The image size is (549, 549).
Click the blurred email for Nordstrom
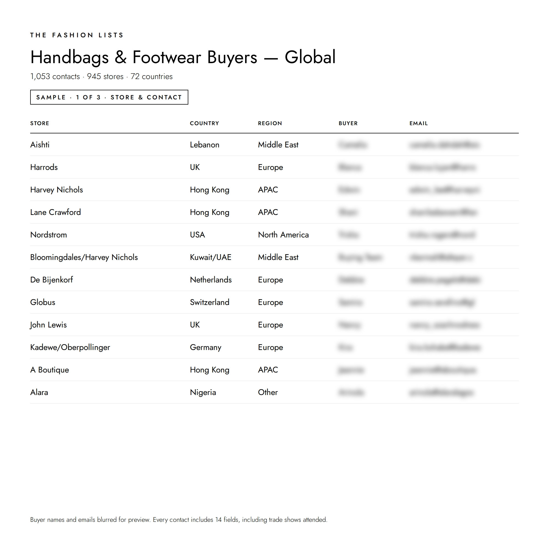tap(442, 235)
